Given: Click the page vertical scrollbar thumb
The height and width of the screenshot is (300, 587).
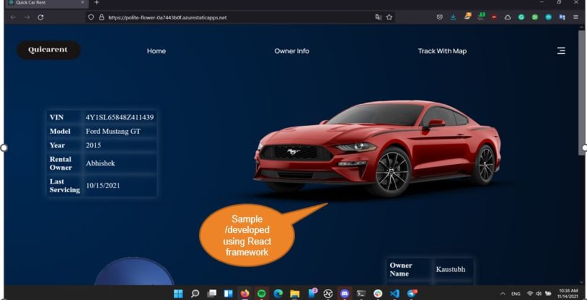Looking at the screenshot, I should [581, 93].
